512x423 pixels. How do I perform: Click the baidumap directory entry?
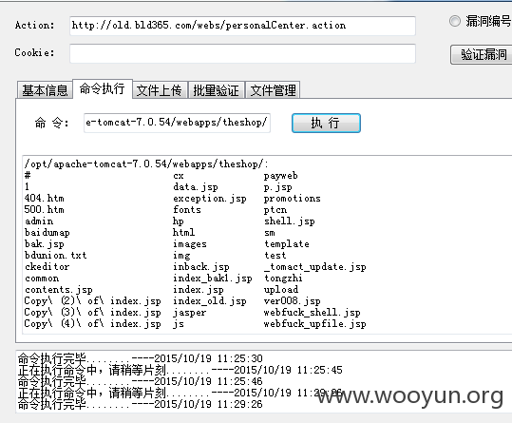tap(47, 233)
